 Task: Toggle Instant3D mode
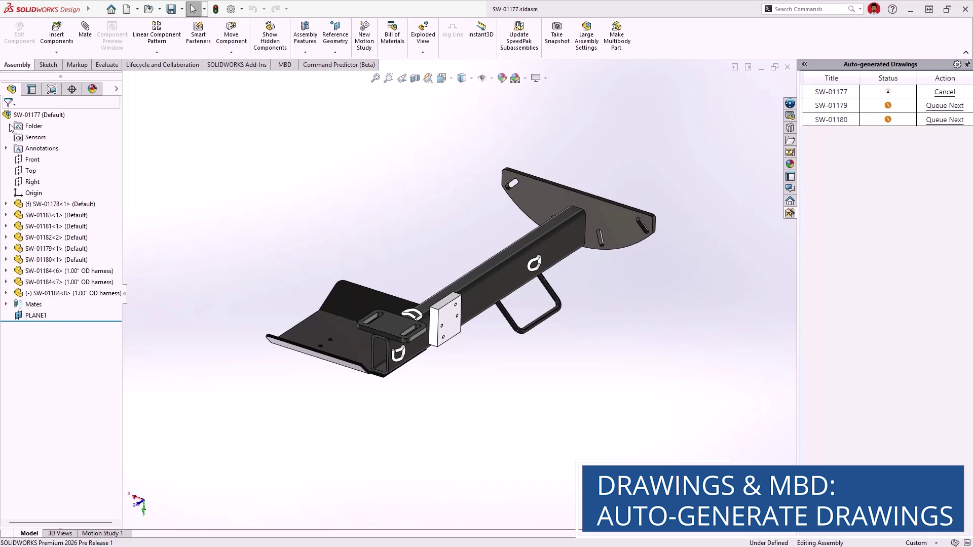(480, 26)
